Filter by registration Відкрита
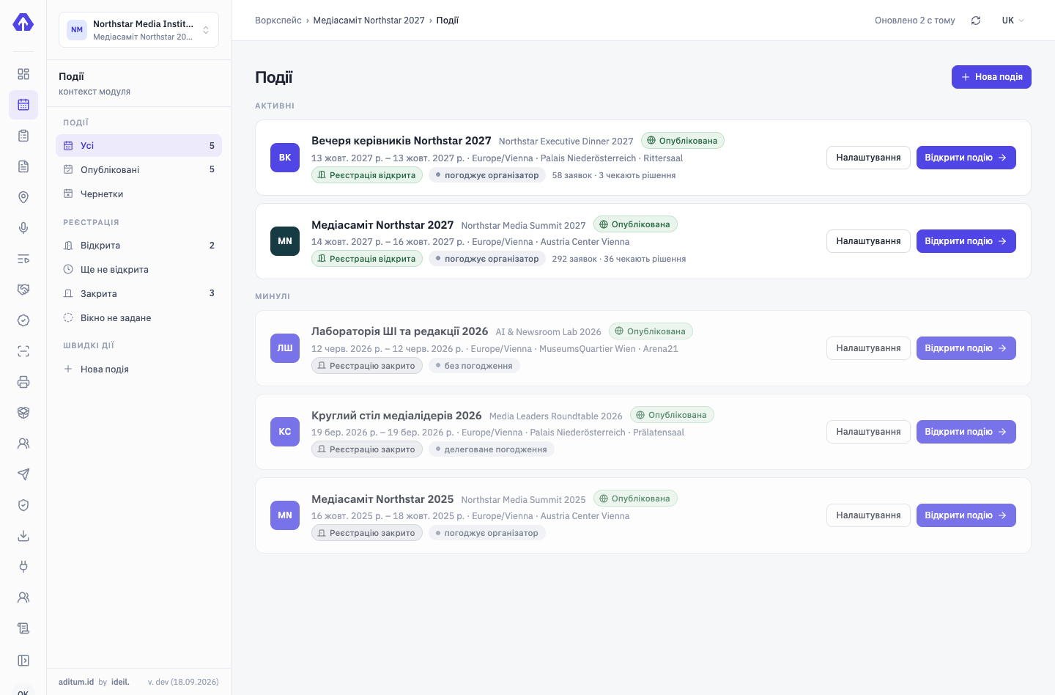This screenshot has width=1055, height=695. pos(138,245)
